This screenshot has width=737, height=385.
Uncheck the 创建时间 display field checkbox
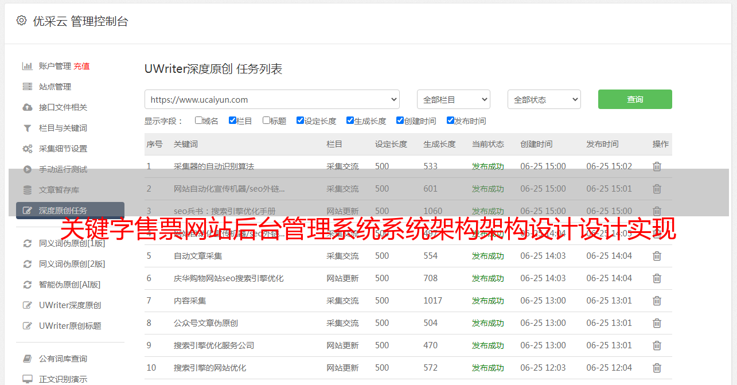click(400, 120)
